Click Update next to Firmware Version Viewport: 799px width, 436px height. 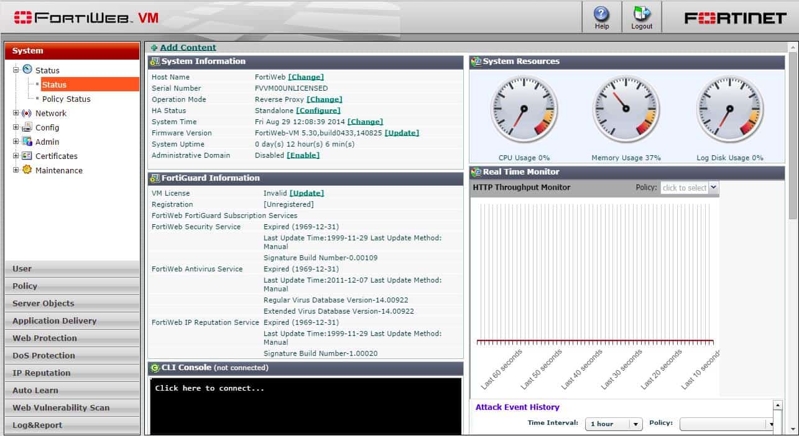[402, 133]
